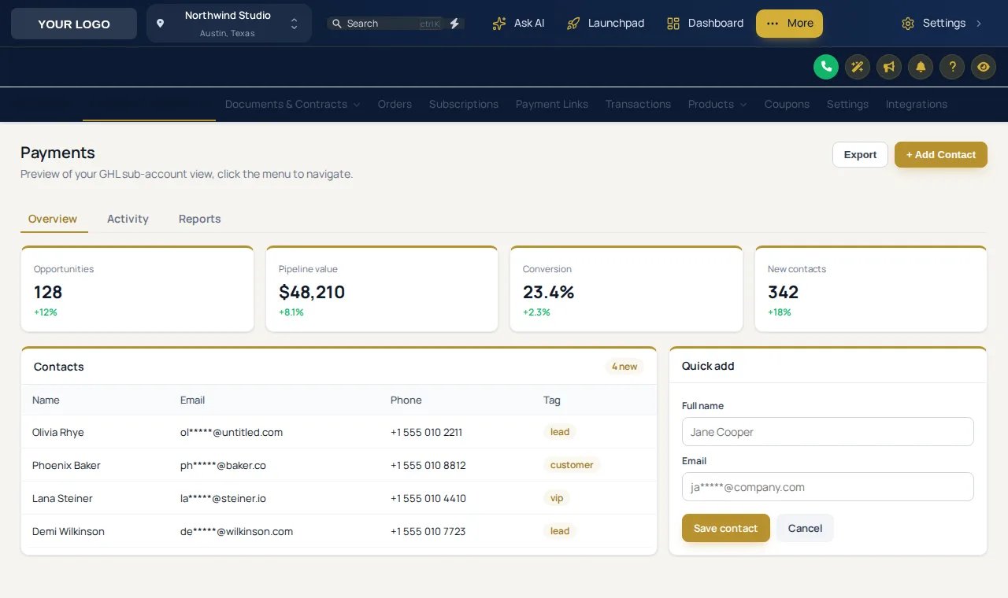The width and height of the screenshot is (1008, 598).
Task: Open the Integrations section
Action: pyautogui.click(x=917, y=104)
